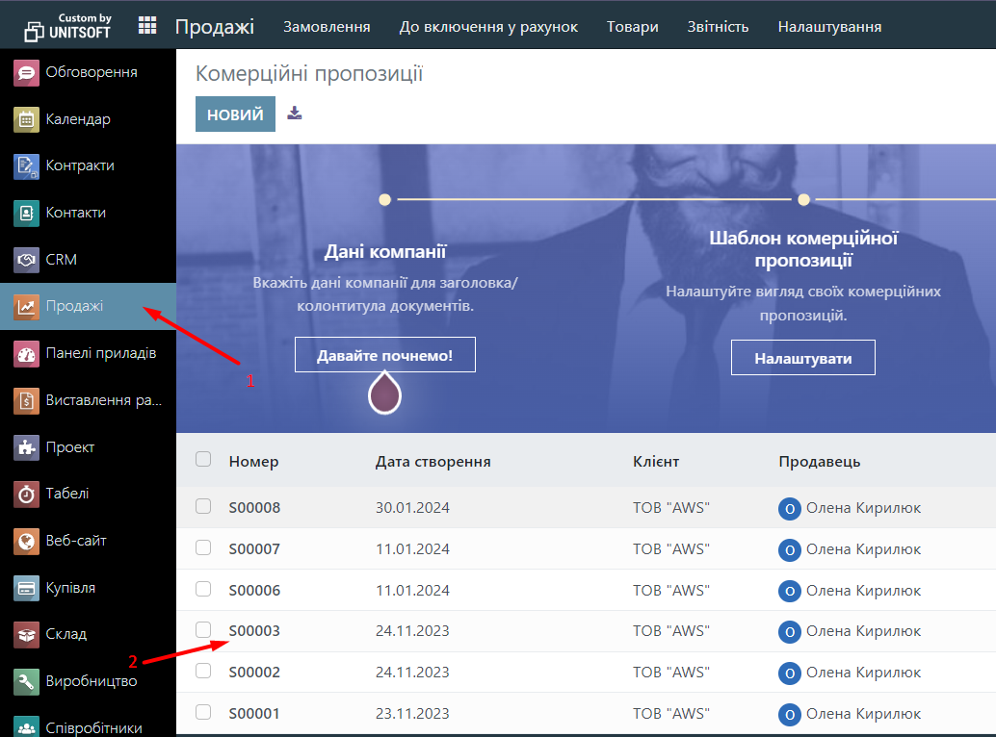Open the Товари menu item
The image size is (996, 737).
(x=632, y=26)
